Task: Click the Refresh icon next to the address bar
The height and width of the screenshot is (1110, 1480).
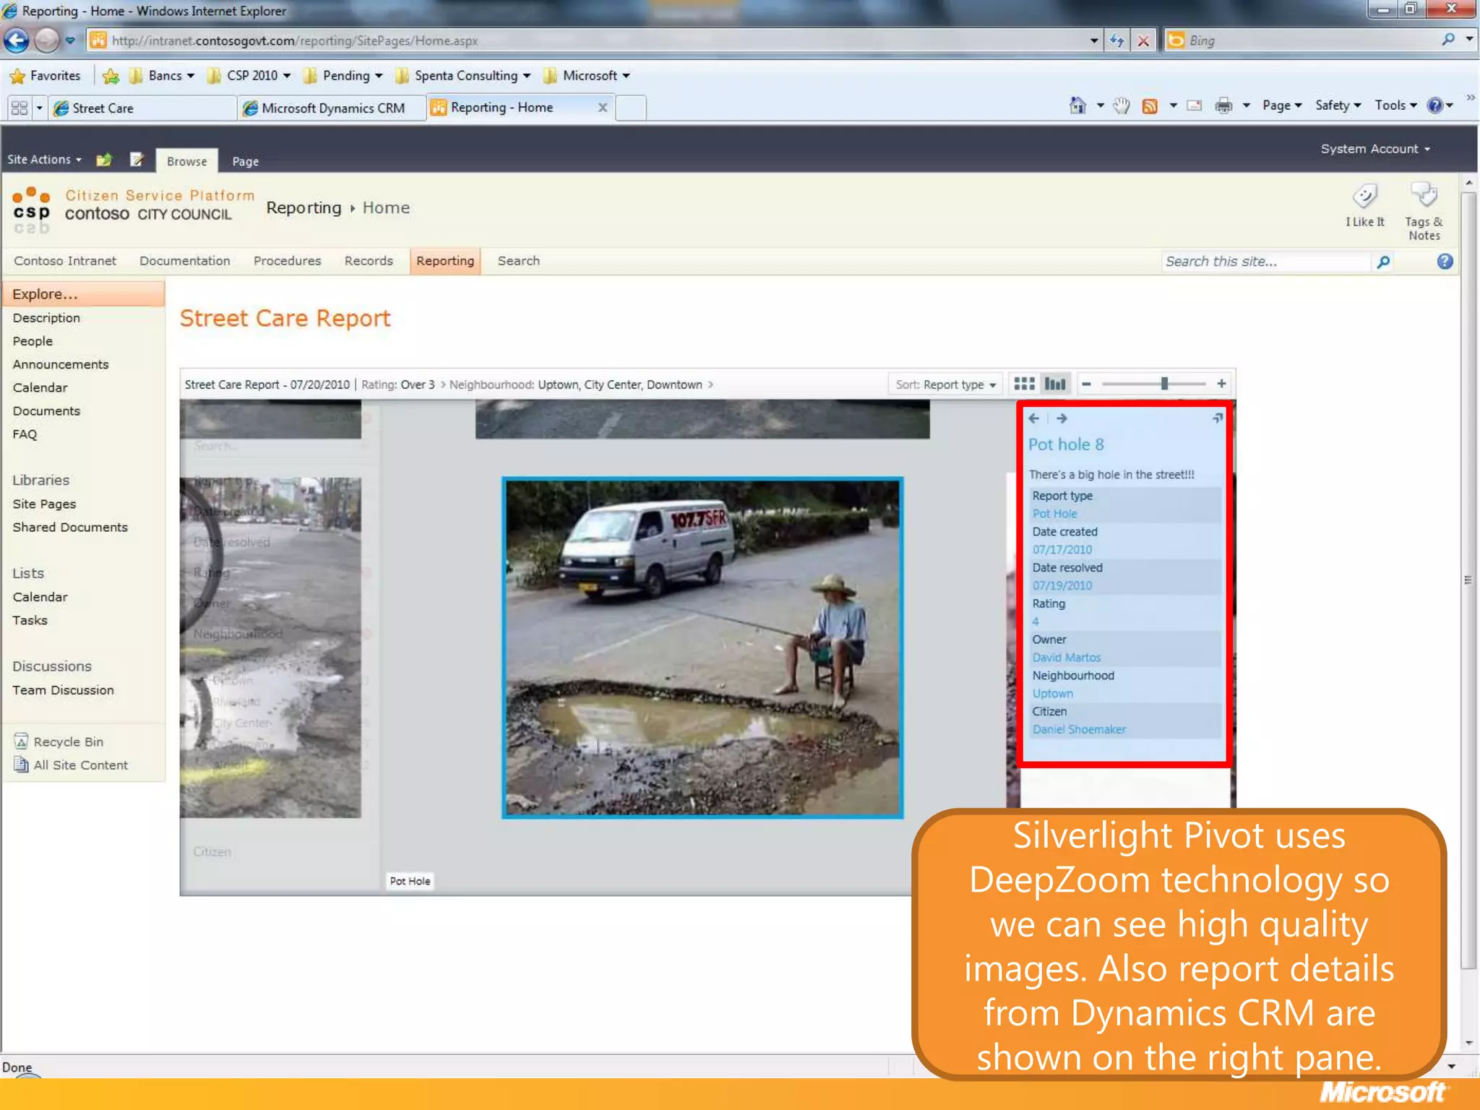Action: 1117,40
